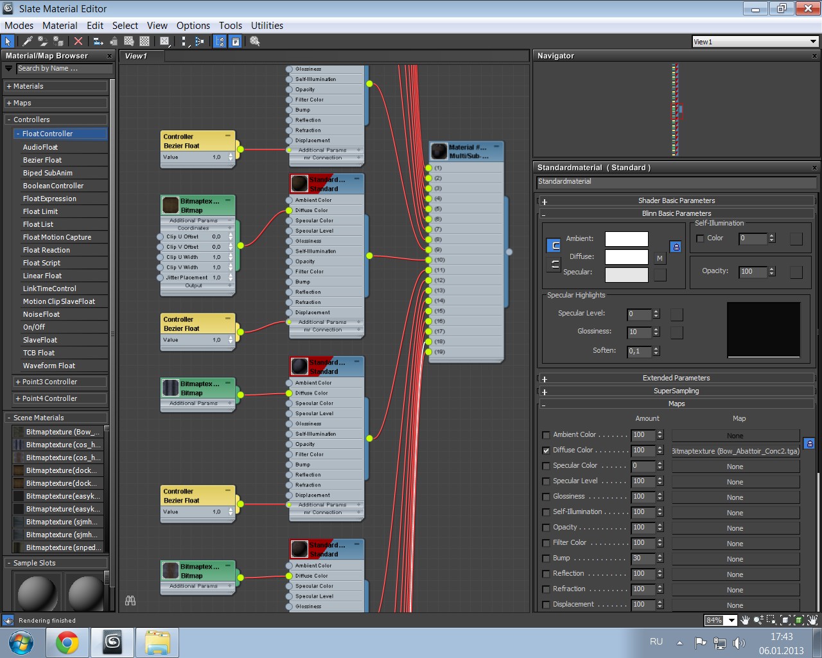This screenshot has width=822, height=658.
Task: Select Zoom Region tool
Action: point(772,620)
